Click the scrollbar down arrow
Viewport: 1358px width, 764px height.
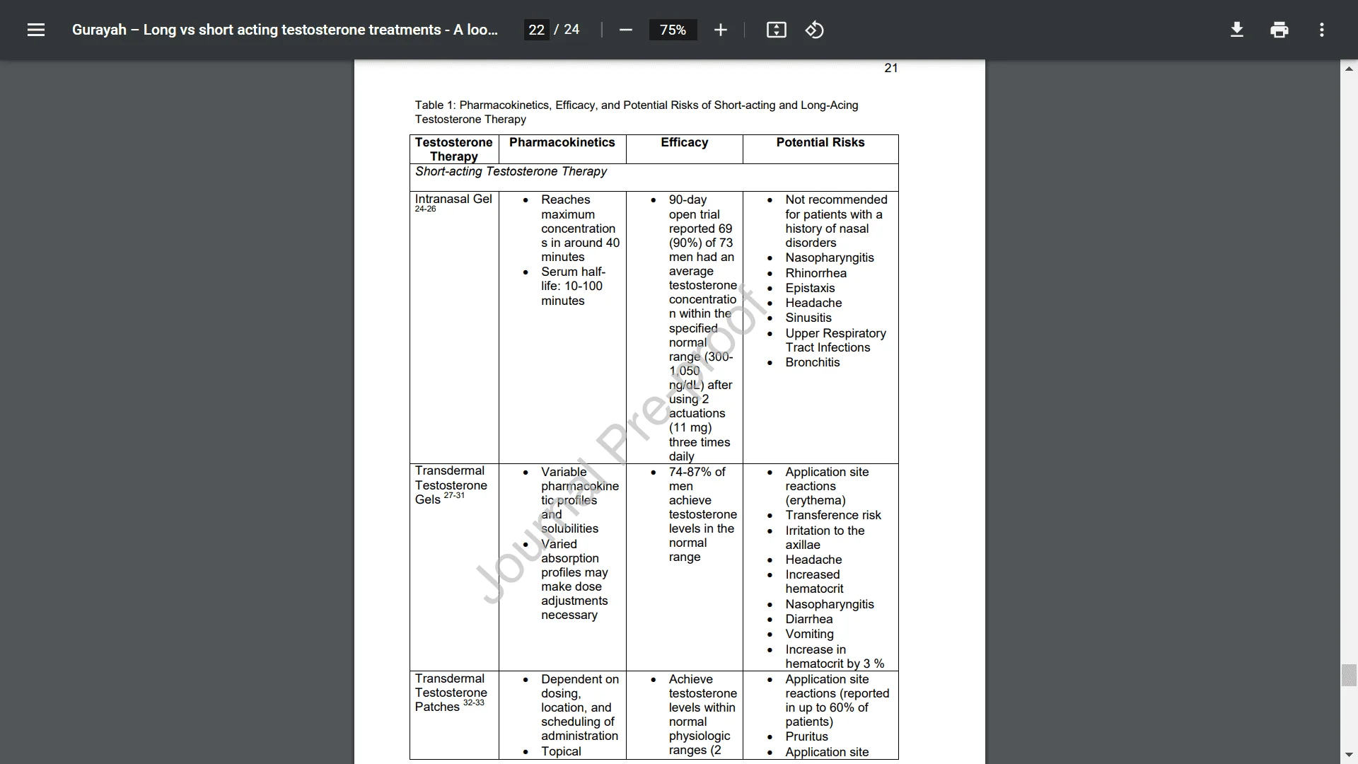pyautogui.click(x=1349, y=755)
